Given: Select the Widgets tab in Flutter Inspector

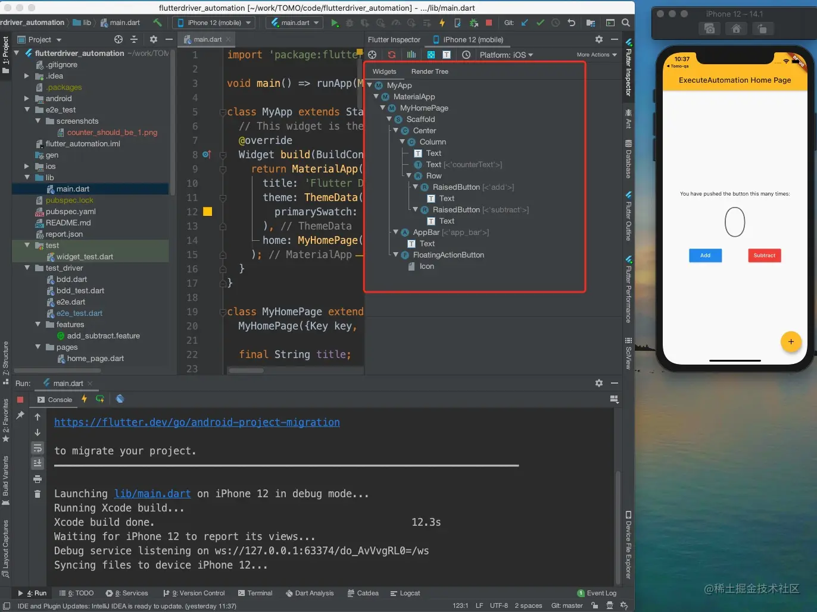Looking at the screenshot, I should click(x=384, y=71).
